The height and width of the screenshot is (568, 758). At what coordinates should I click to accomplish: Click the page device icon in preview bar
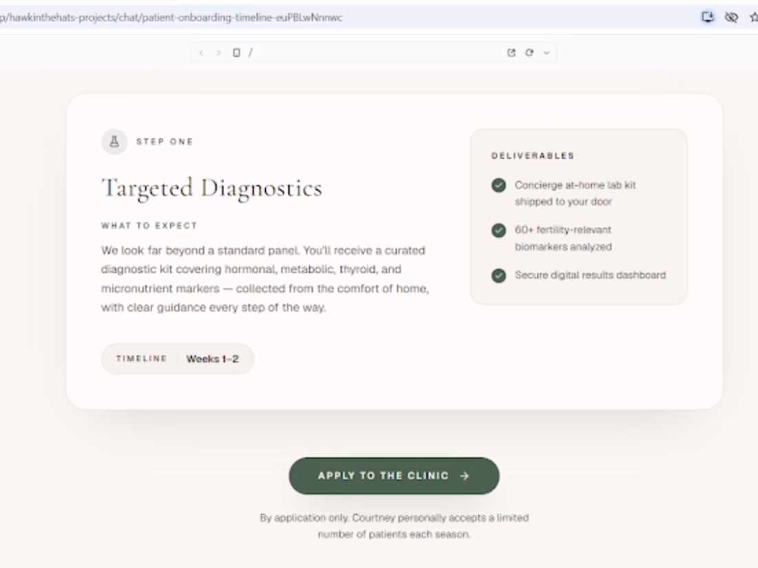[x=236, y=52]
